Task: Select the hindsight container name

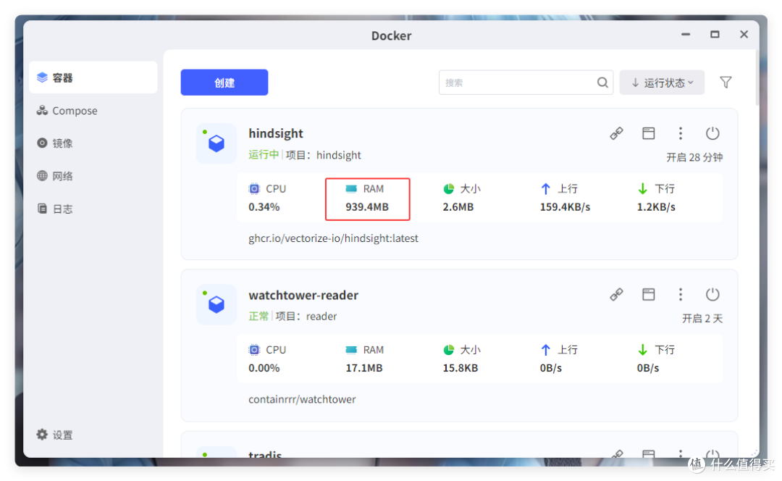Action: (x=276, y=133)
